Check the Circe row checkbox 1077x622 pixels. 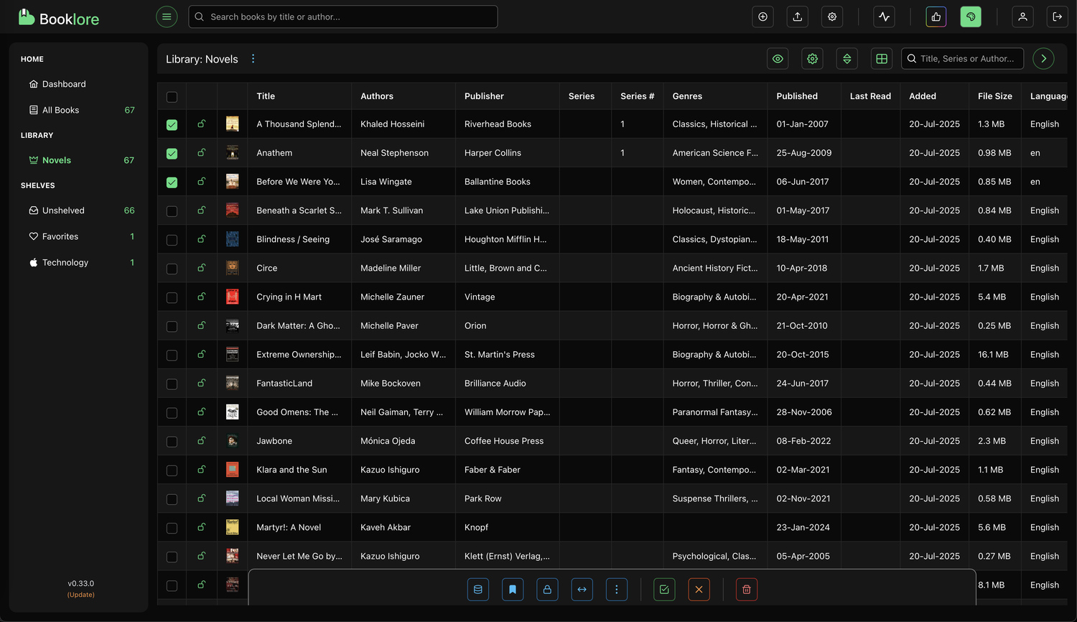pyautogui.click(x=172, y=269)
